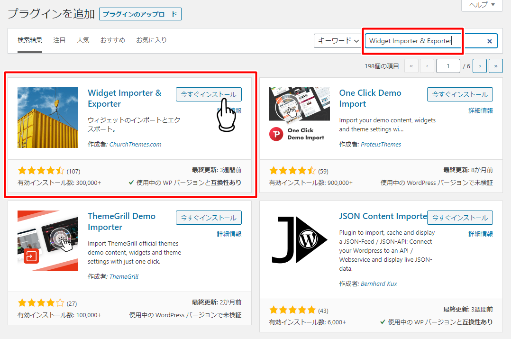The width and height of the screenshot is (511, 339).
Task: Click the 198個の項目 item count text
Action: pos(382,66)
